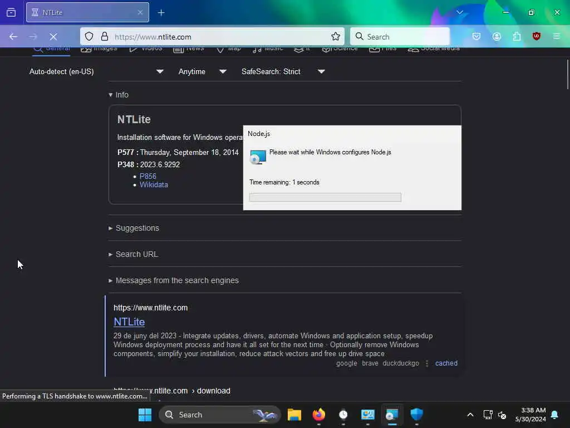View site security padlock information
570x428 pixels.
105,36
